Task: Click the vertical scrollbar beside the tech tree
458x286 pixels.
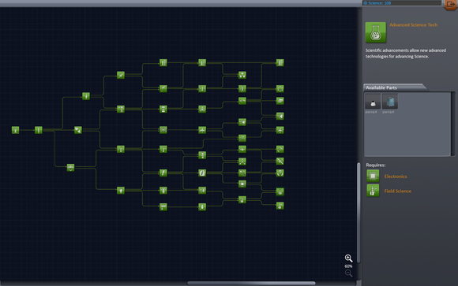Action: click(x=359, y=213)
